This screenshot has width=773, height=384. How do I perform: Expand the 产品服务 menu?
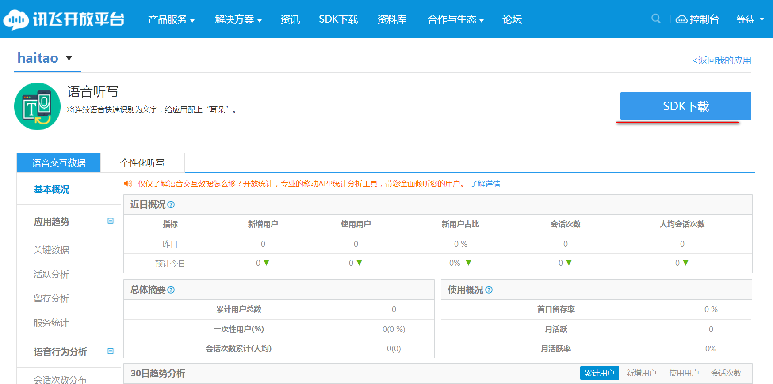click(x=171, y=19)
